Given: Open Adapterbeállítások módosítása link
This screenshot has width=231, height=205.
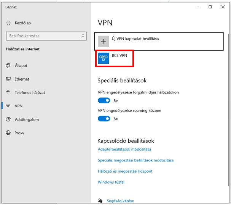Looking at the screenshot, I should click(x=124, y=149).
